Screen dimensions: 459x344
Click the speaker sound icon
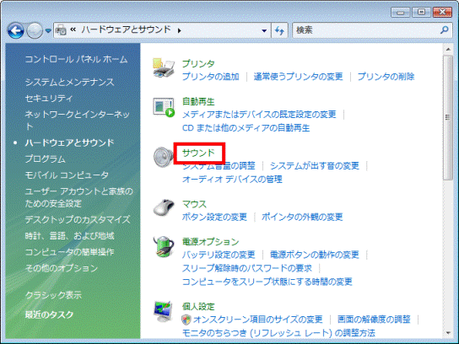163,157
